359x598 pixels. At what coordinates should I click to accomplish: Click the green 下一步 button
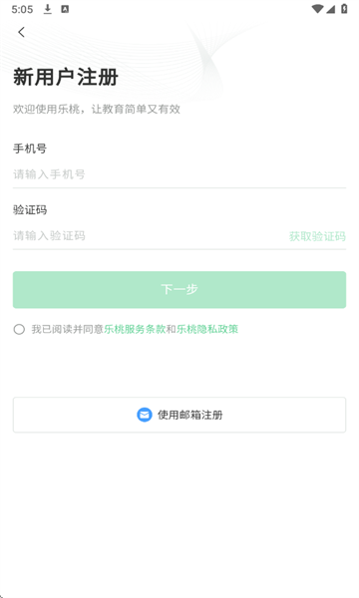coord(179,290)
